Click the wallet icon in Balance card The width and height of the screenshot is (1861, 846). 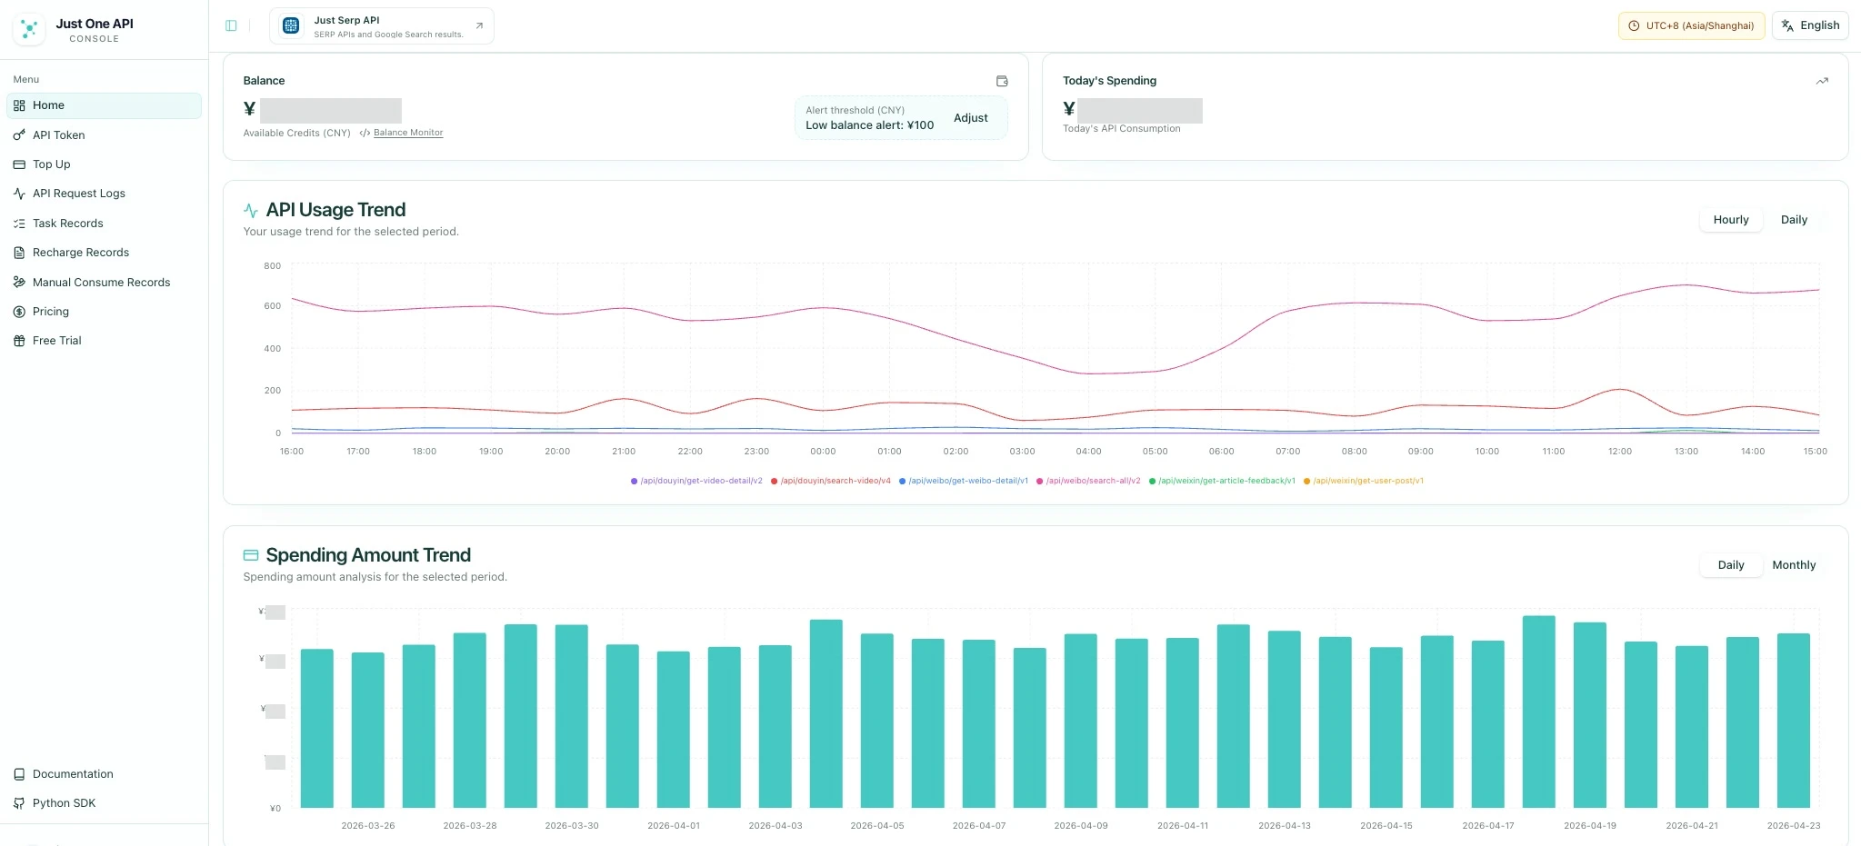pos(1002,81)
